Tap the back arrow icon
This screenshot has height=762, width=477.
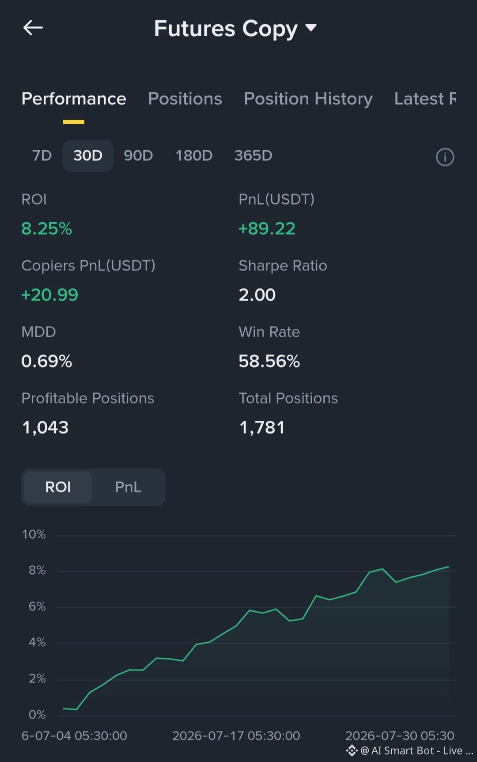pyautogui.click(x=33, y=28)
